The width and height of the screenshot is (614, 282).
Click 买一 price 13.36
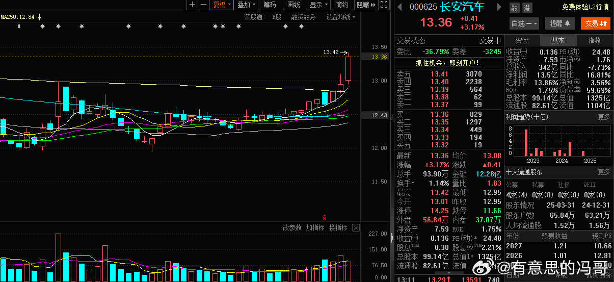(439, 114)
